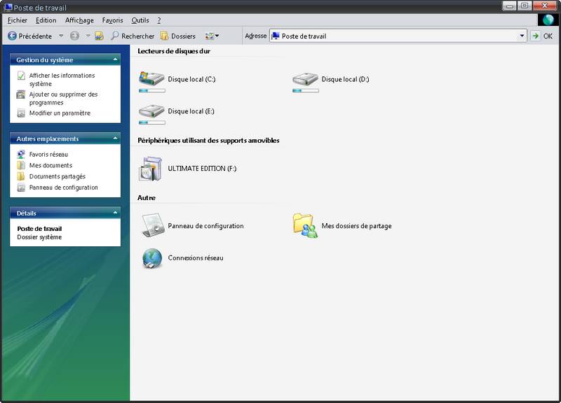Click Afficher les informations système link

point(62,80)
